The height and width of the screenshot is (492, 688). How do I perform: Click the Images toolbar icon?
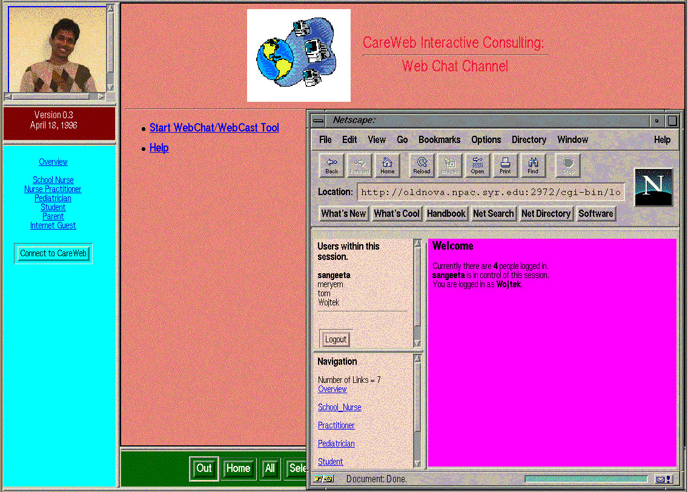coord(449,165)
